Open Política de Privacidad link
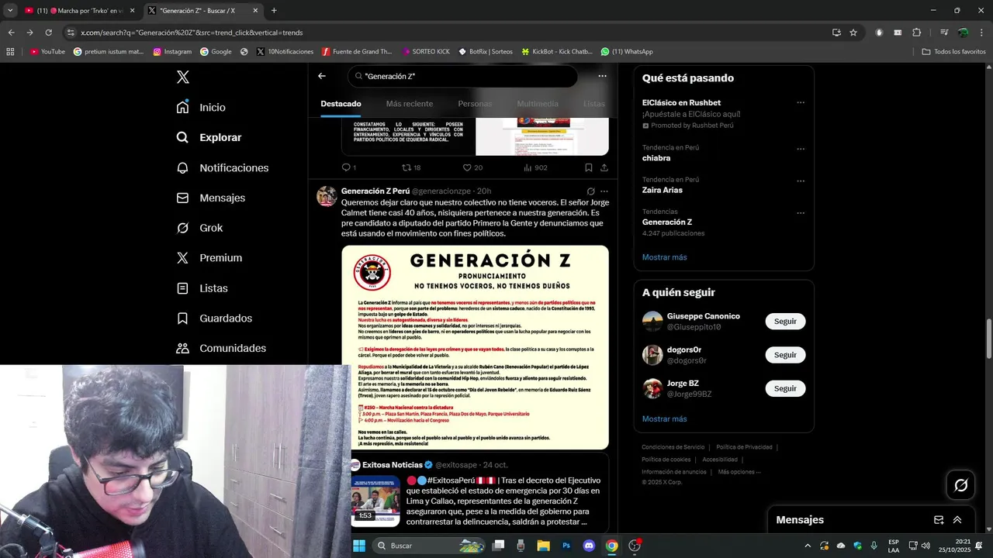Viewport: 993px width, 558px height. [x=744, y=447]
